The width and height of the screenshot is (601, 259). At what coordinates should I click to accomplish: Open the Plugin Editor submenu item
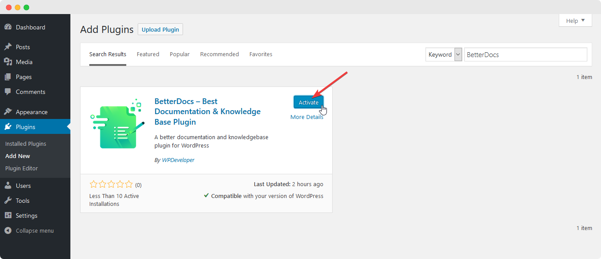22,168
